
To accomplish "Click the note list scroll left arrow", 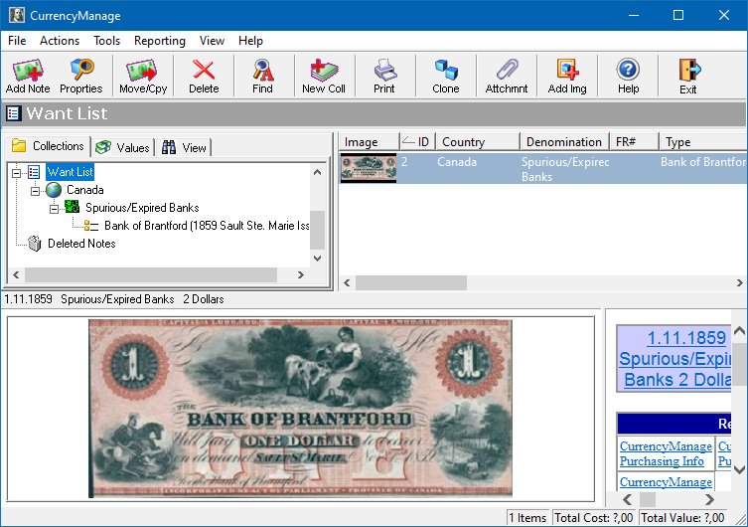I will click(x=347, y=283).
